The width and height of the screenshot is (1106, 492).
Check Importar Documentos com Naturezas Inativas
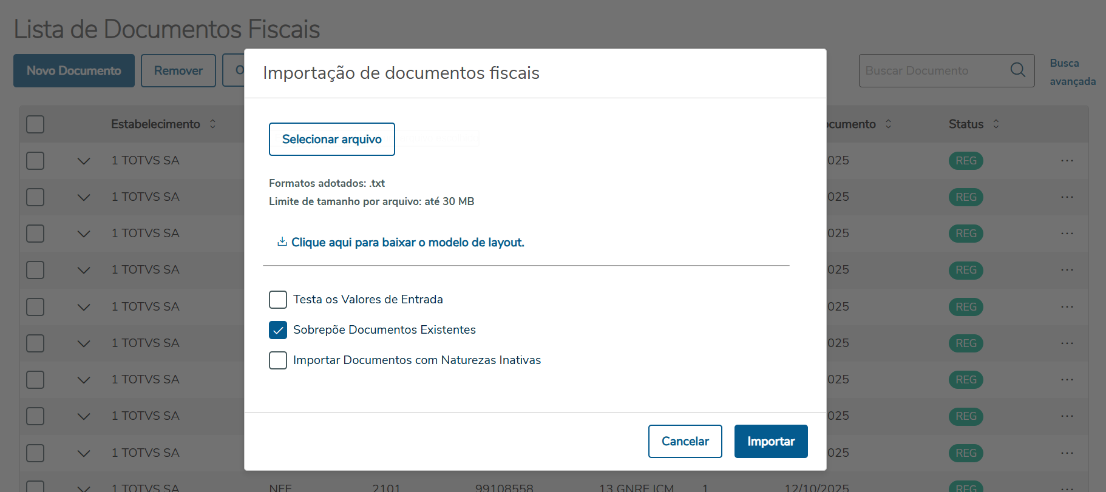[278, 360]
